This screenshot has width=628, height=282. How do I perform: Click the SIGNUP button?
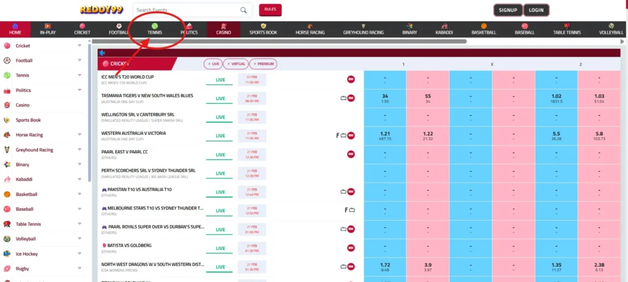(x=508, y=10)
